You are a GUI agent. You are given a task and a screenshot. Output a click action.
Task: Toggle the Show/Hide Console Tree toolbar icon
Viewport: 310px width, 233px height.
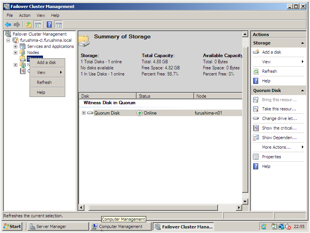[x=38, y=25]
